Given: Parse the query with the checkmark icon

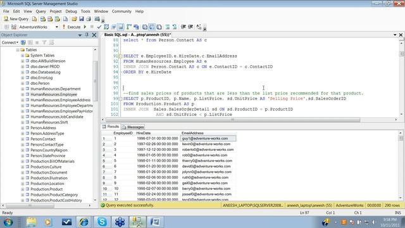Looking at the screenshot, I should click(x=99, y=27).
